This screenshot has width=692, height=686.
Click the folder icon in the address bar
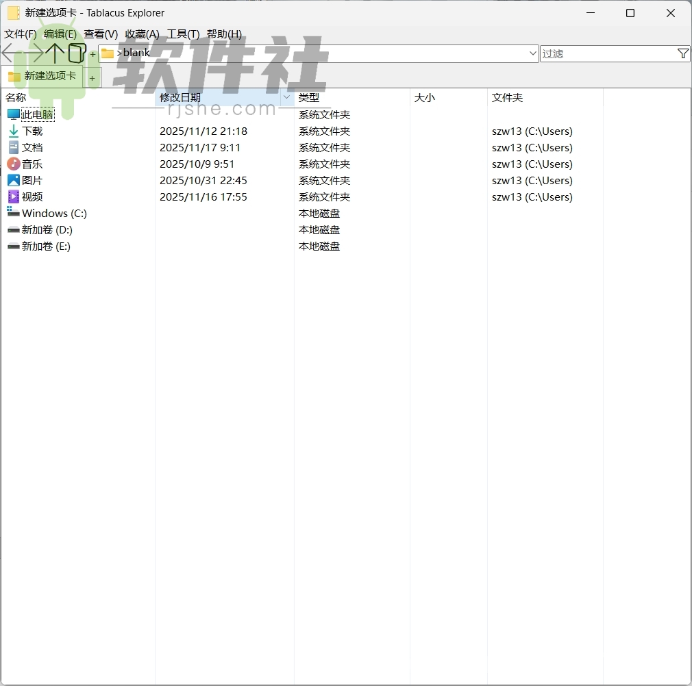(107, 53)
